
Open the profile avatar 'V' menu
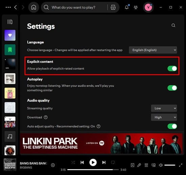point(148,7)
